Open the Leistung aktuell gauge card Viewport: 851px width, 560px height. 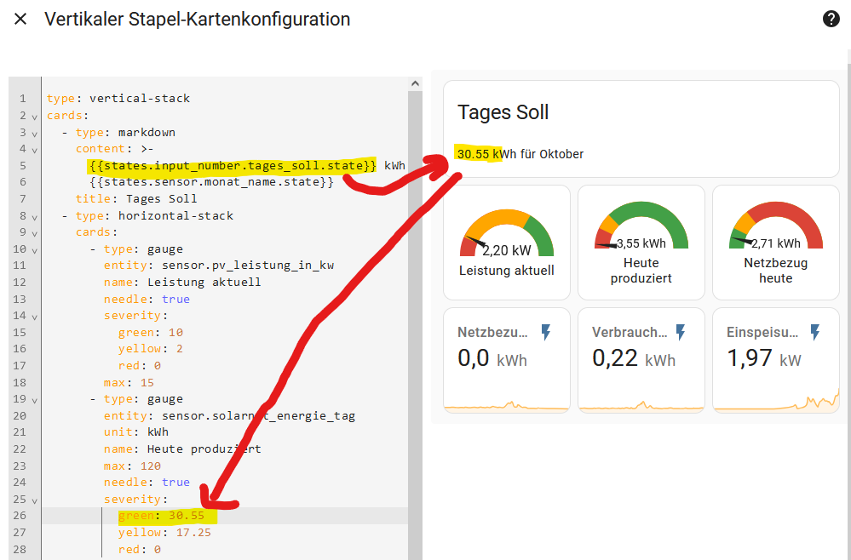pos(507,243)
